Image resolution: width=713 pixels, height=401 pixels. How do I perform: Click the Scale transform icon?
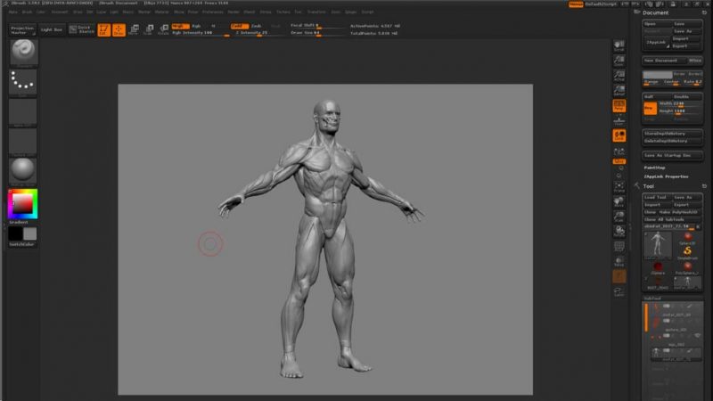click(x=148, y=30)
